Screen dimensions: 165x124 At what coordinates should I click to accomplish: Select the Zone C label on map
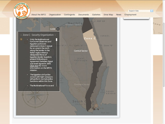[90, 38]
